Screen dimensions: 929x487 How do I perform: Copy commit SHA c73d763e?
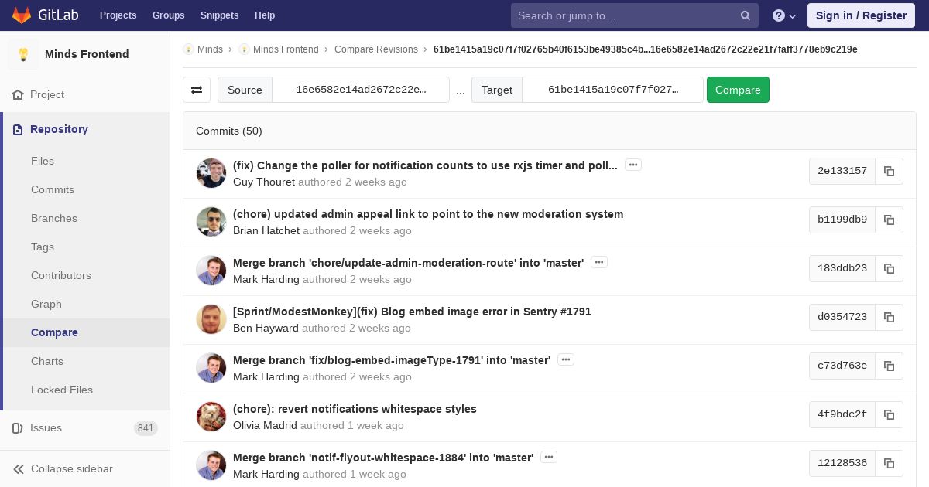tap(890, 366)
